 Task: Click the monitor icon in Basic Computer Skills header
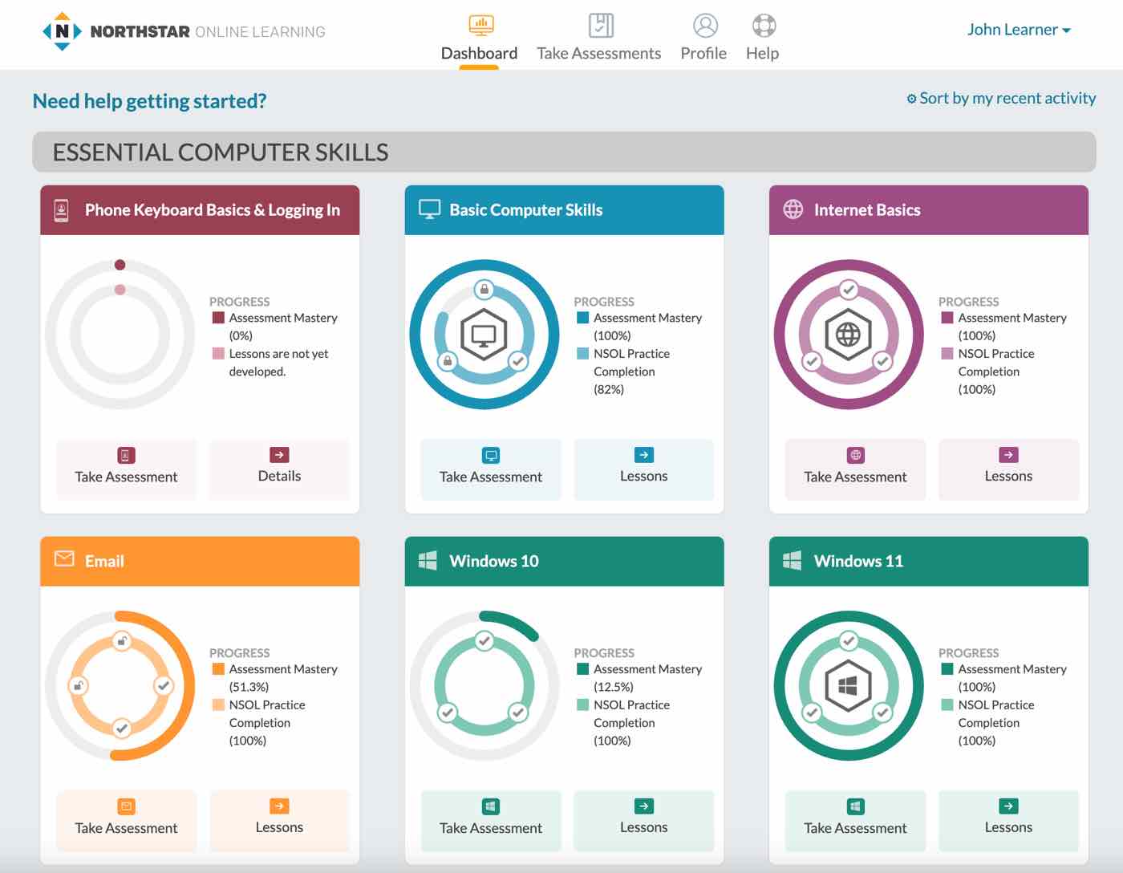click(430, 209)
